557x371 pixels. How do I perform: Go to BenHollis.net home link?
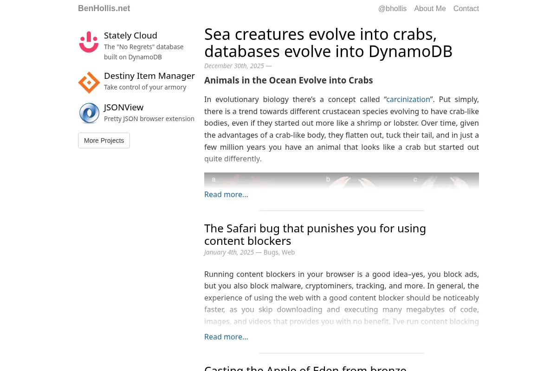pos(104,8)
